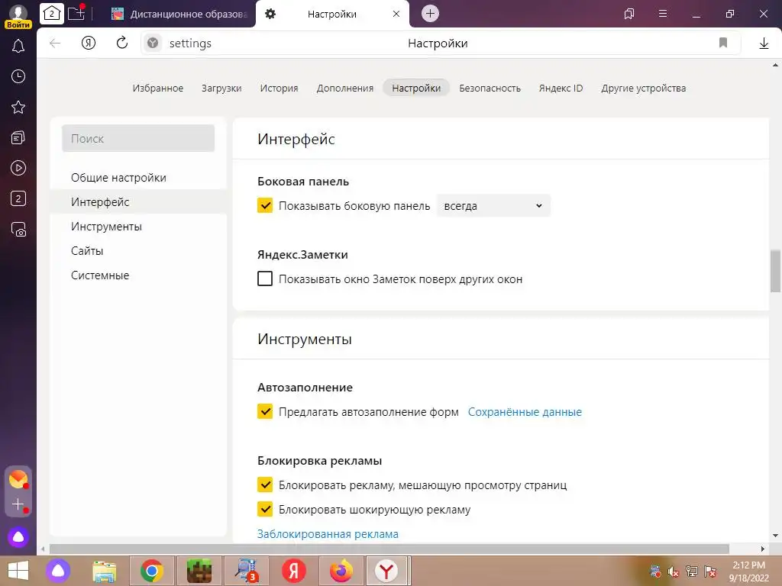This screenshot has height=586, width=782.
Task: Click the sidebar tab count icon
Action: tap(18, 199)
